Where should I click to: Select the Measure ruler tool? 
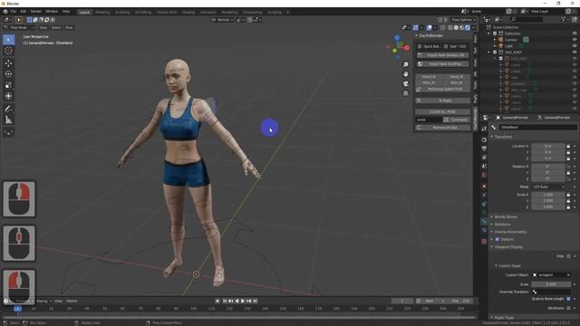point(8,120)
